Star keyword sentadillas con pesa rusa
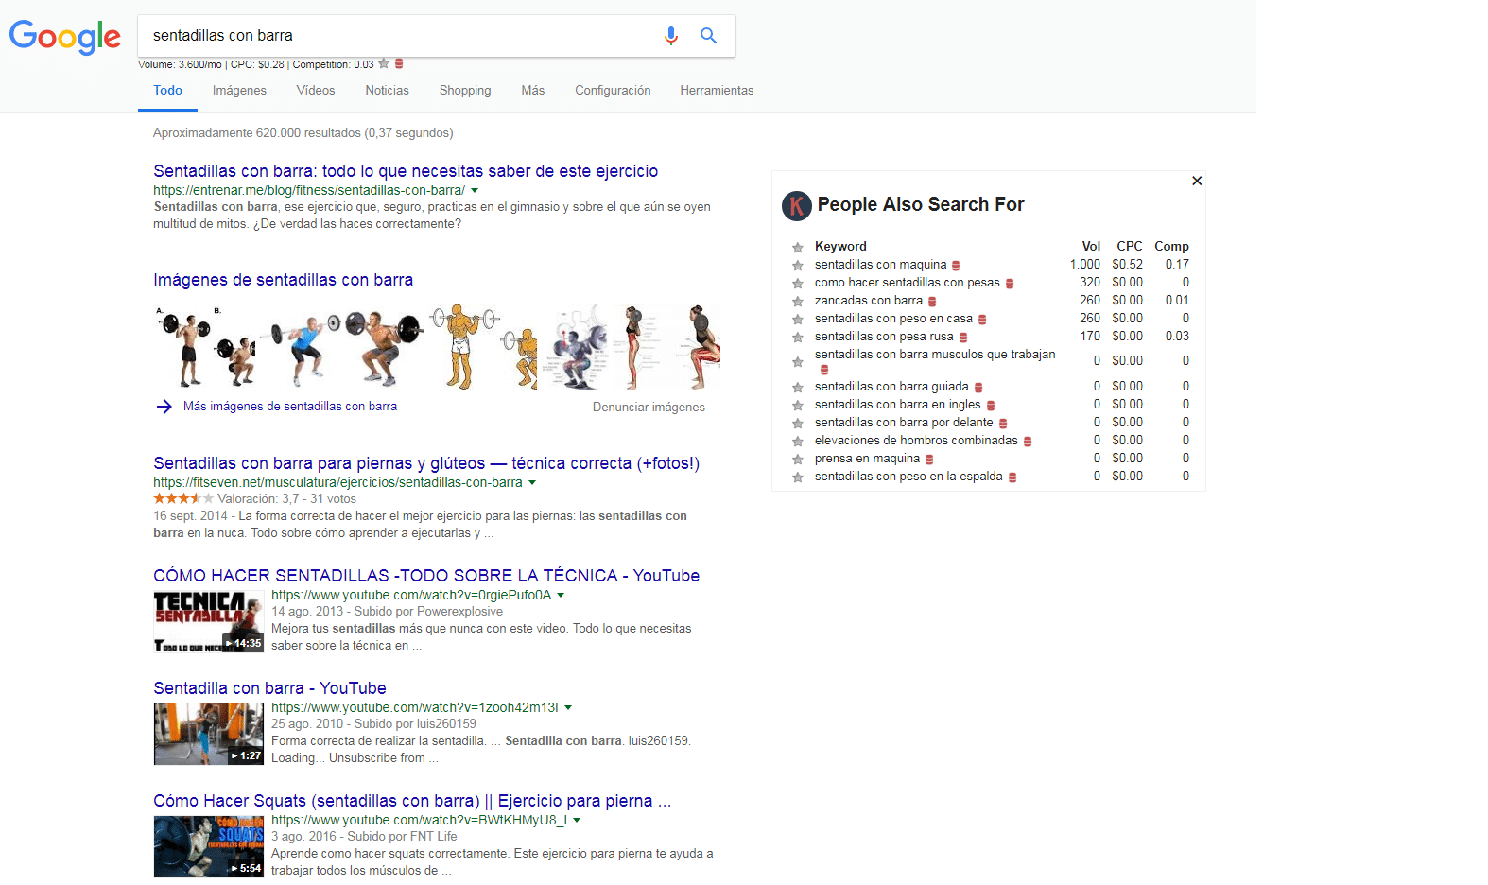This screenshot has width=1488, height=885. (x=798, y=338)
